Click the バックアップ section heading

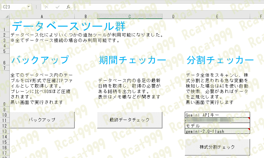point(40,60)
